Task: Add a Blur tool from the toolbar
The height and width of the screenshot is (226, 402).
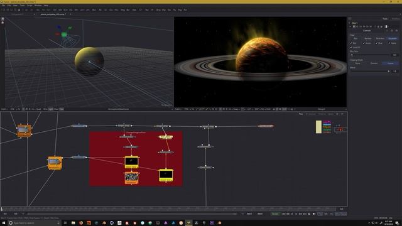Action: 94,10
